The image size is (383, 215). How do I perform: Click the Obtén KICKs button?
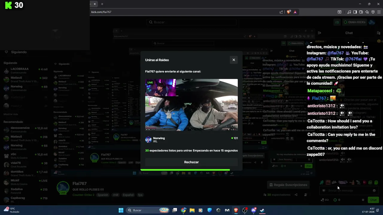pos(355,22)
